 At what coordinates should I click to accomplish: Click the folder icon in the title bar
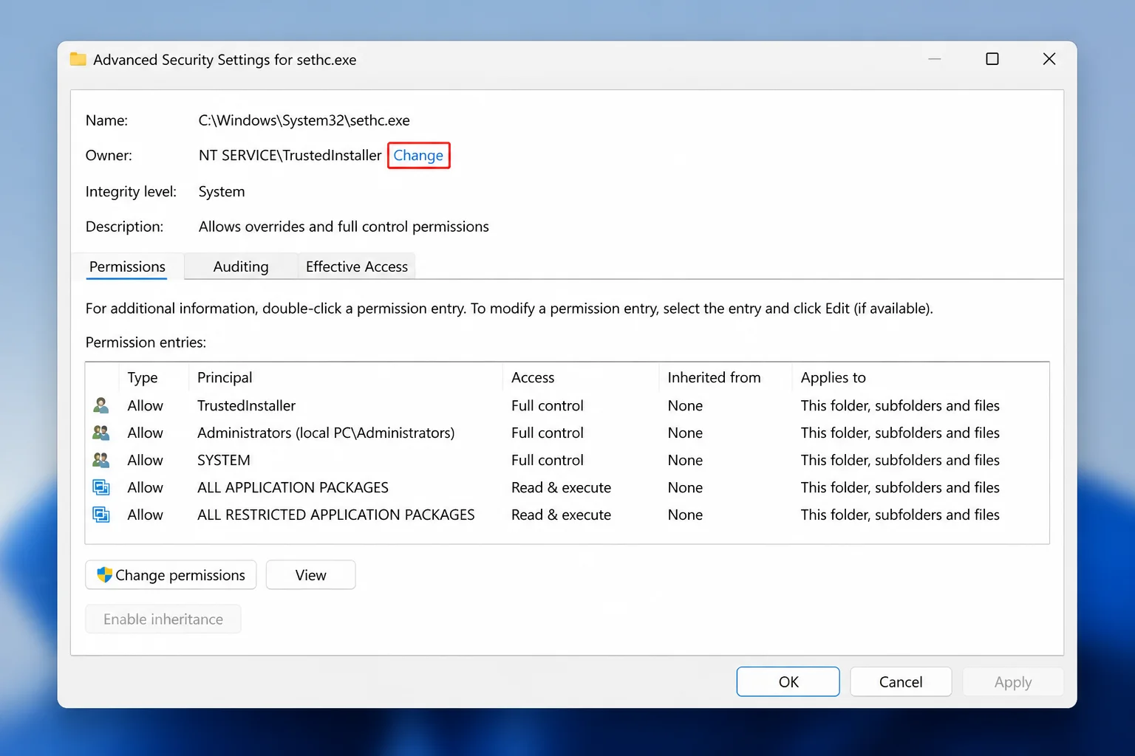(78, 59)
